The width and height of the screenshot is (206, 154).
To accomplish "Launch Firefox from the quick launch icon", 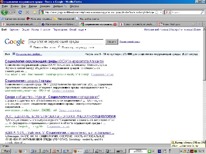I will 20,151.
